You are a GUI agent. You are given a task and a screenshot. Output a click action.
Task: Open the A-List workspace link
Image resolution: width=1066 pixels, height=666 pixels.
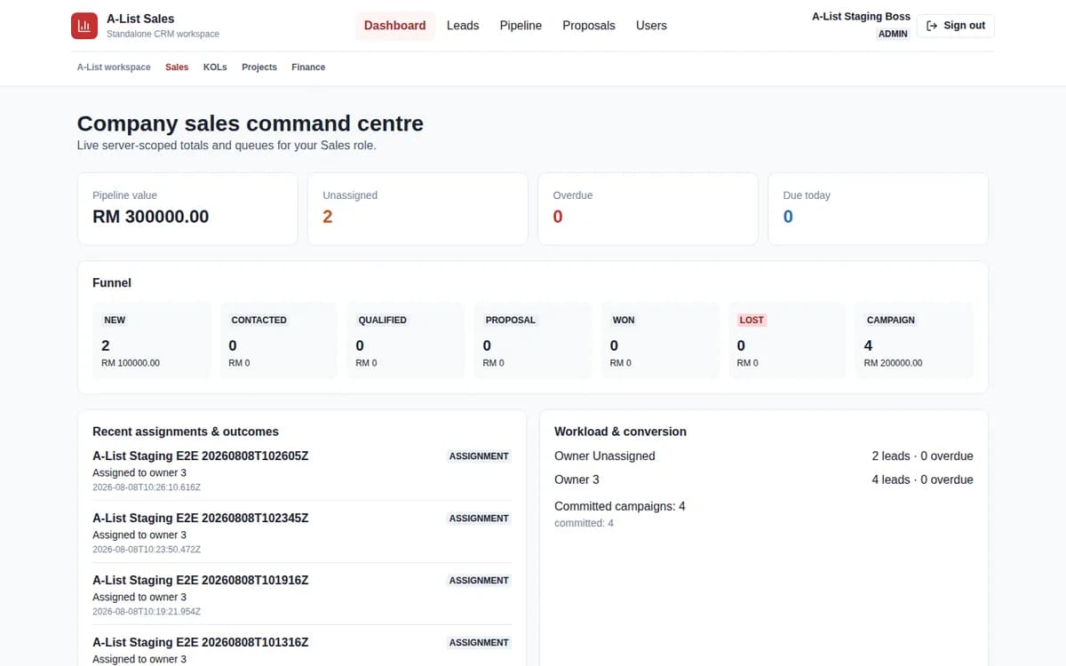pos(114,67)
